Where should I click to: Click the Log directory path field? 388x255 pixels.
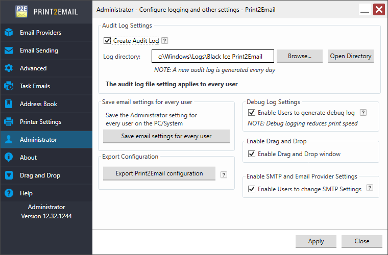[213, 56]
